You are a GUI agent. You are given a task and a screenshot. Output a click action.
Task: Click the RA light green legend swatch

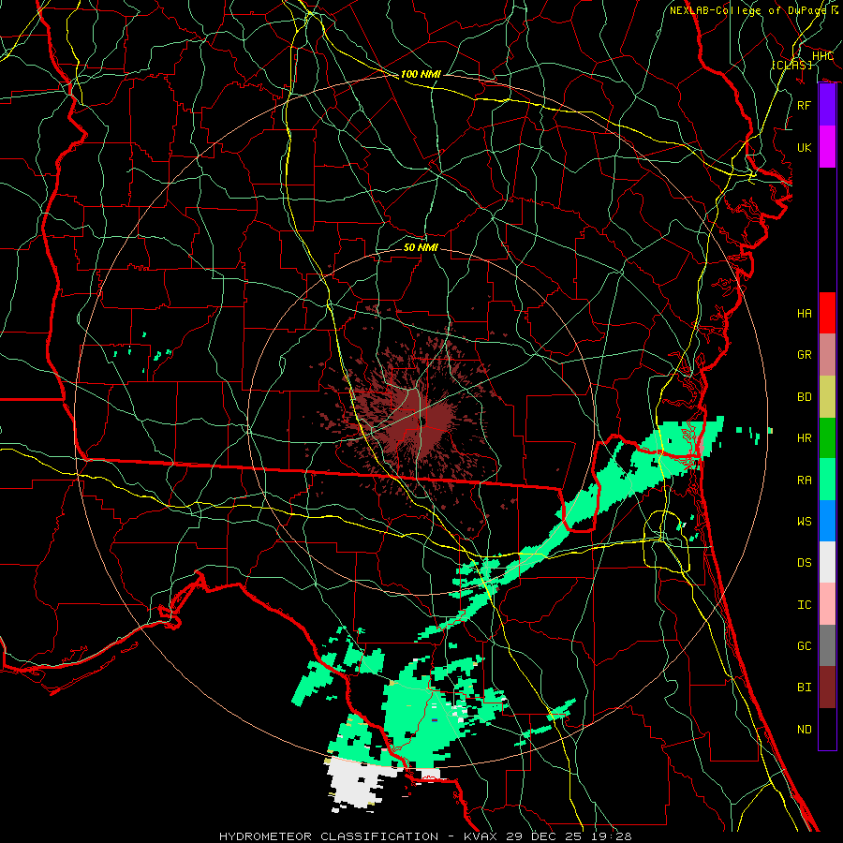(x=827, y=480)
